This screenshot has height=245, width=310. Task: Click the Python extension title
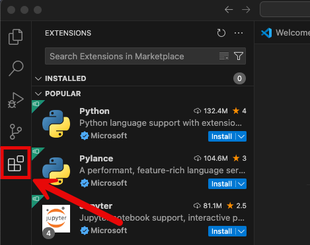[x=95, y=111]
